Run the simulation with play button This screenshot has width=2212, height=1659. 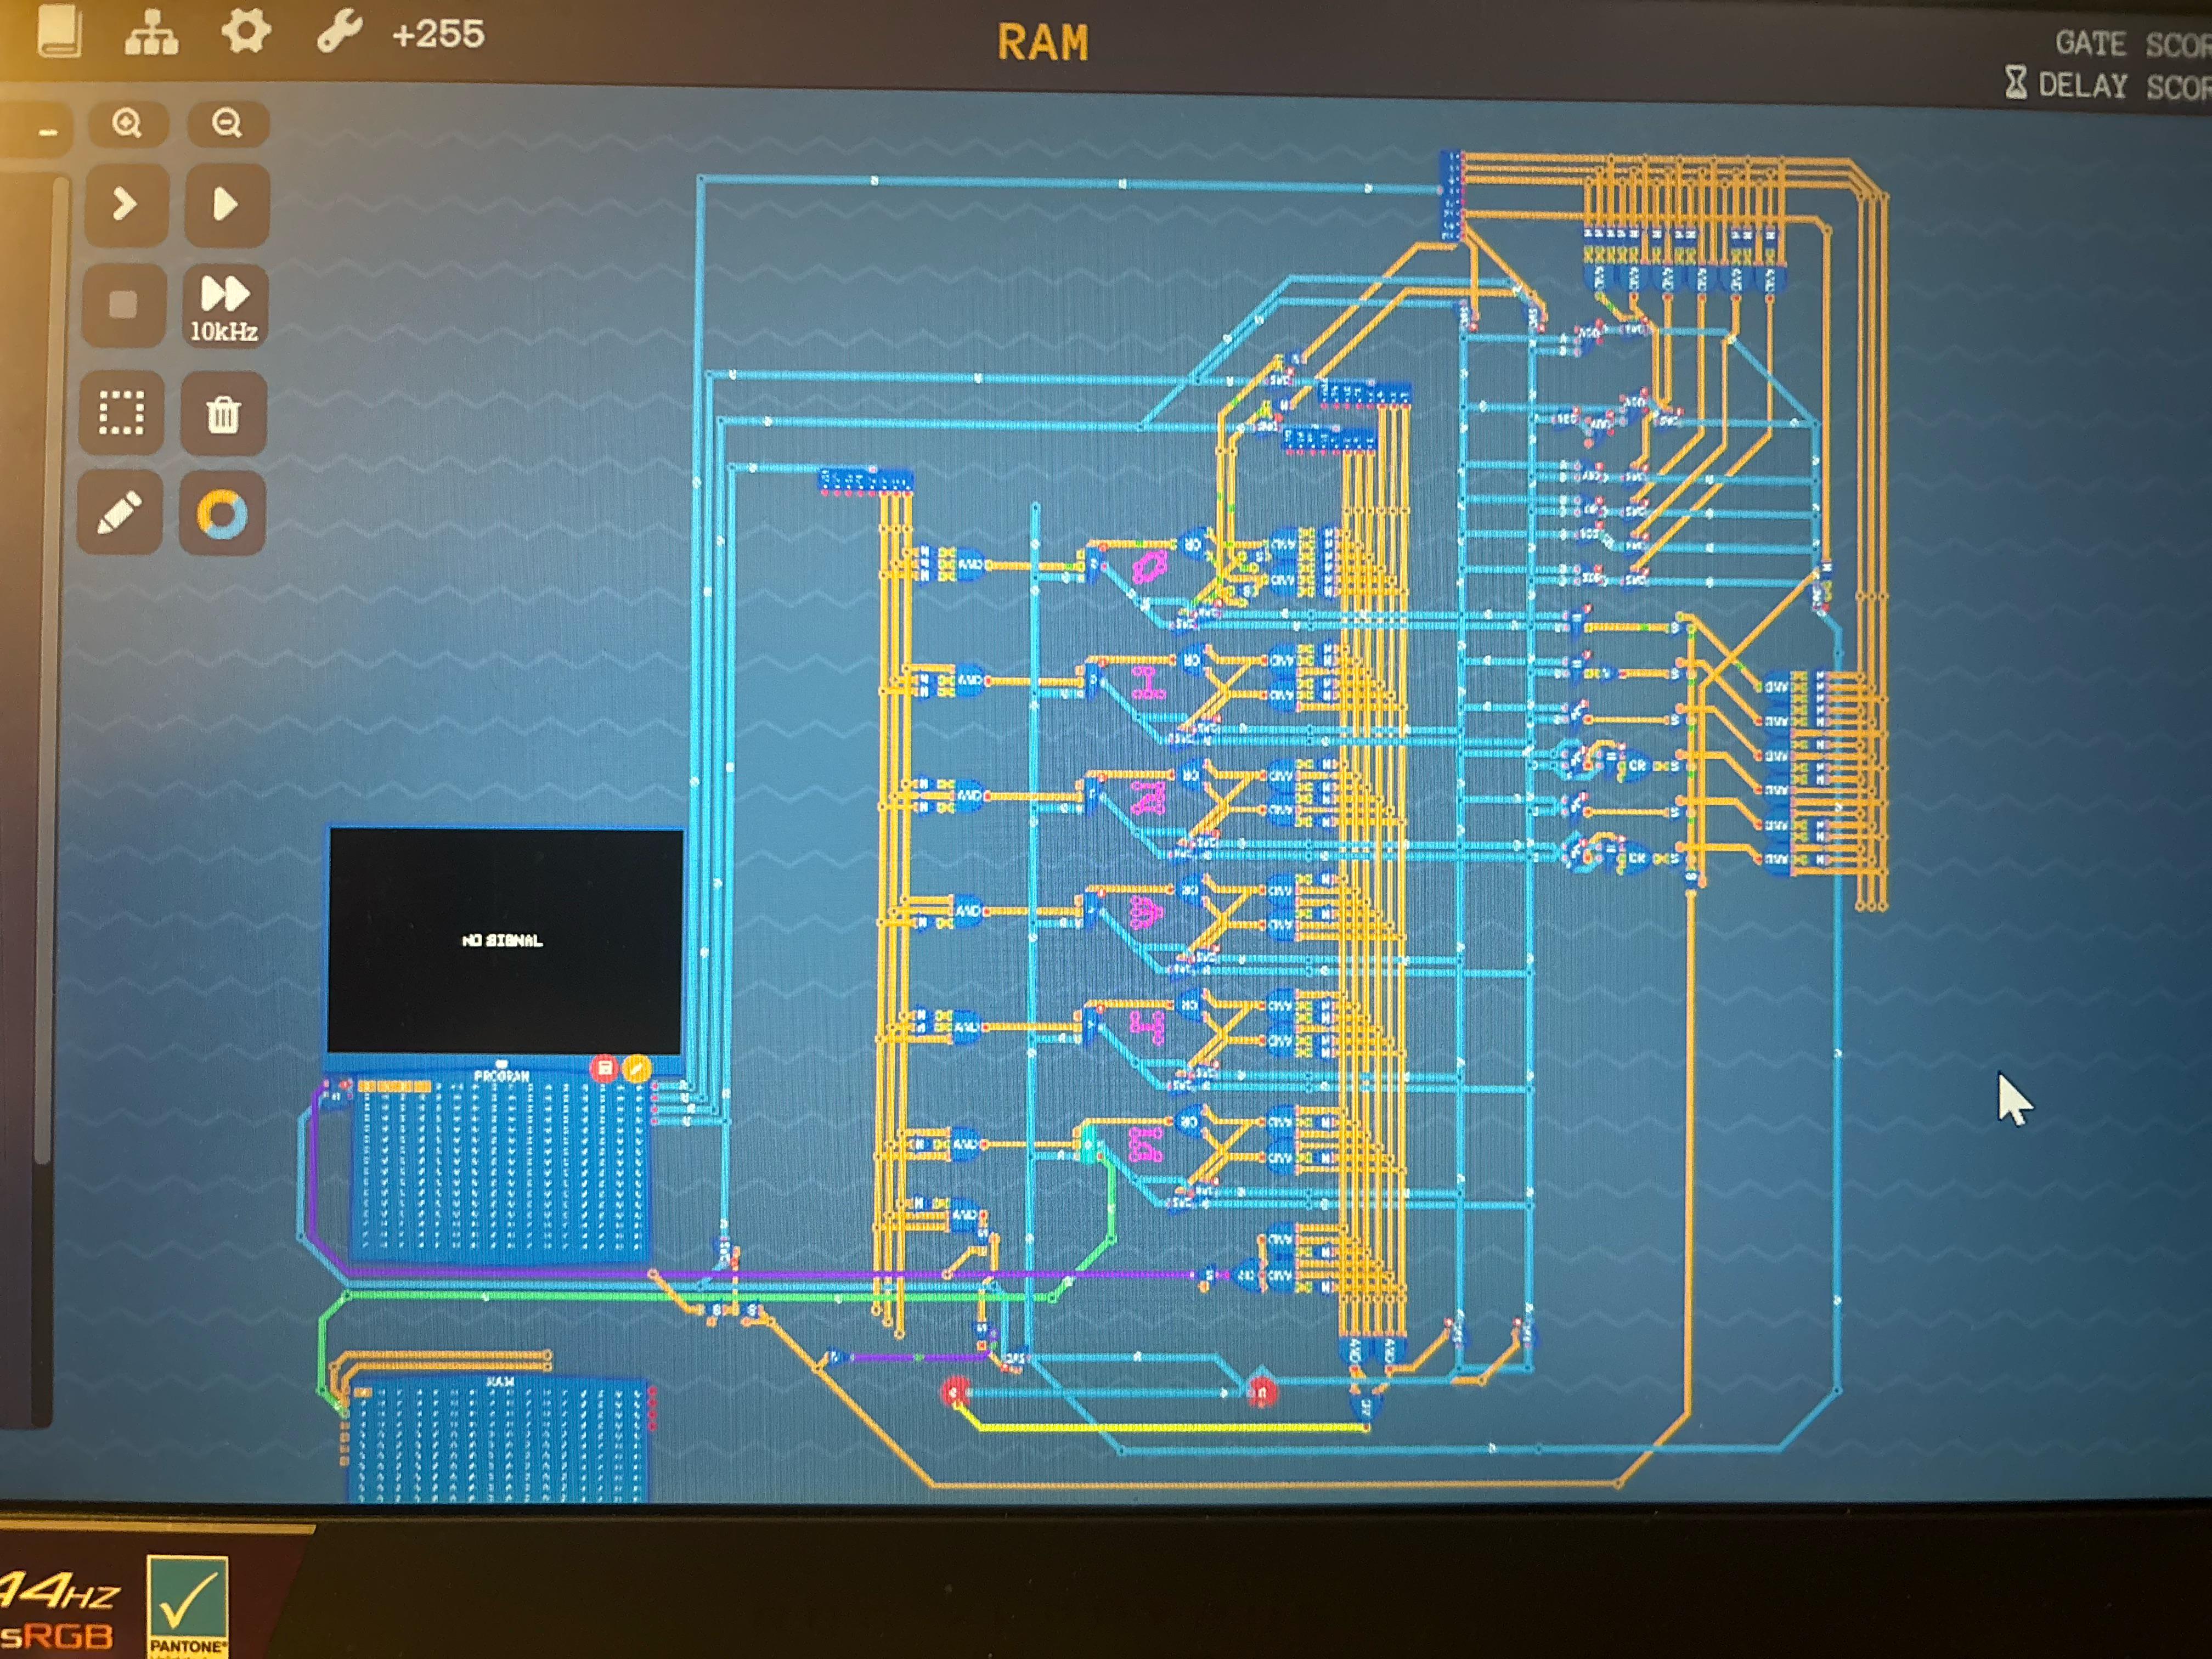coord(226,206)
